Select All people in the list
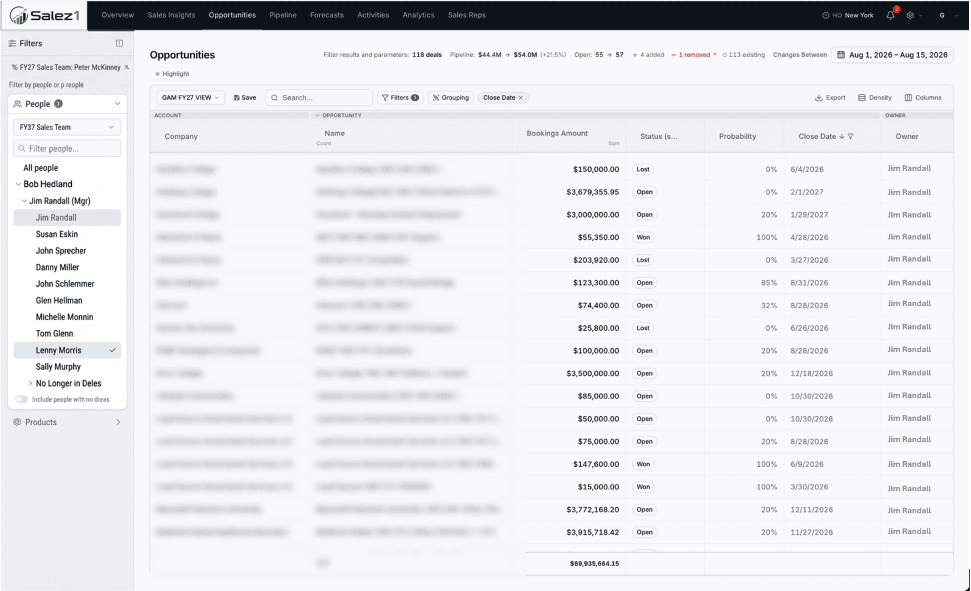 [41, 168]
